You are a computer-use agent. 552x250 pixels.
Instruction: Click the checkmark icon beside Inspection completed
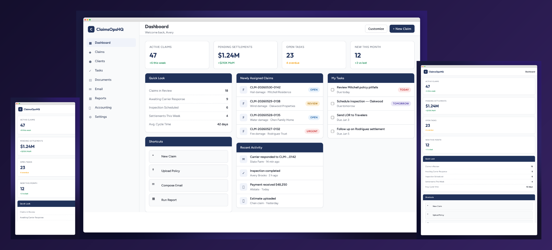click(244, 173)
